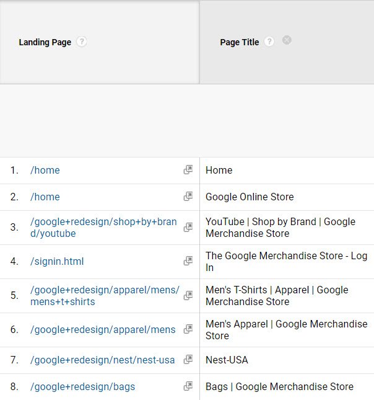Sort by the Landing Page column header
374x400 pixels.
pos(45,42)
